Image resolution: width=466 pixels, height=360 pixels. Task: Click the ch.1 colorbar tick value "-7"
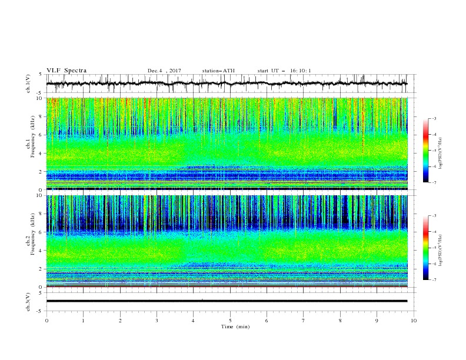pyautogui.click(x=434, y=182)
